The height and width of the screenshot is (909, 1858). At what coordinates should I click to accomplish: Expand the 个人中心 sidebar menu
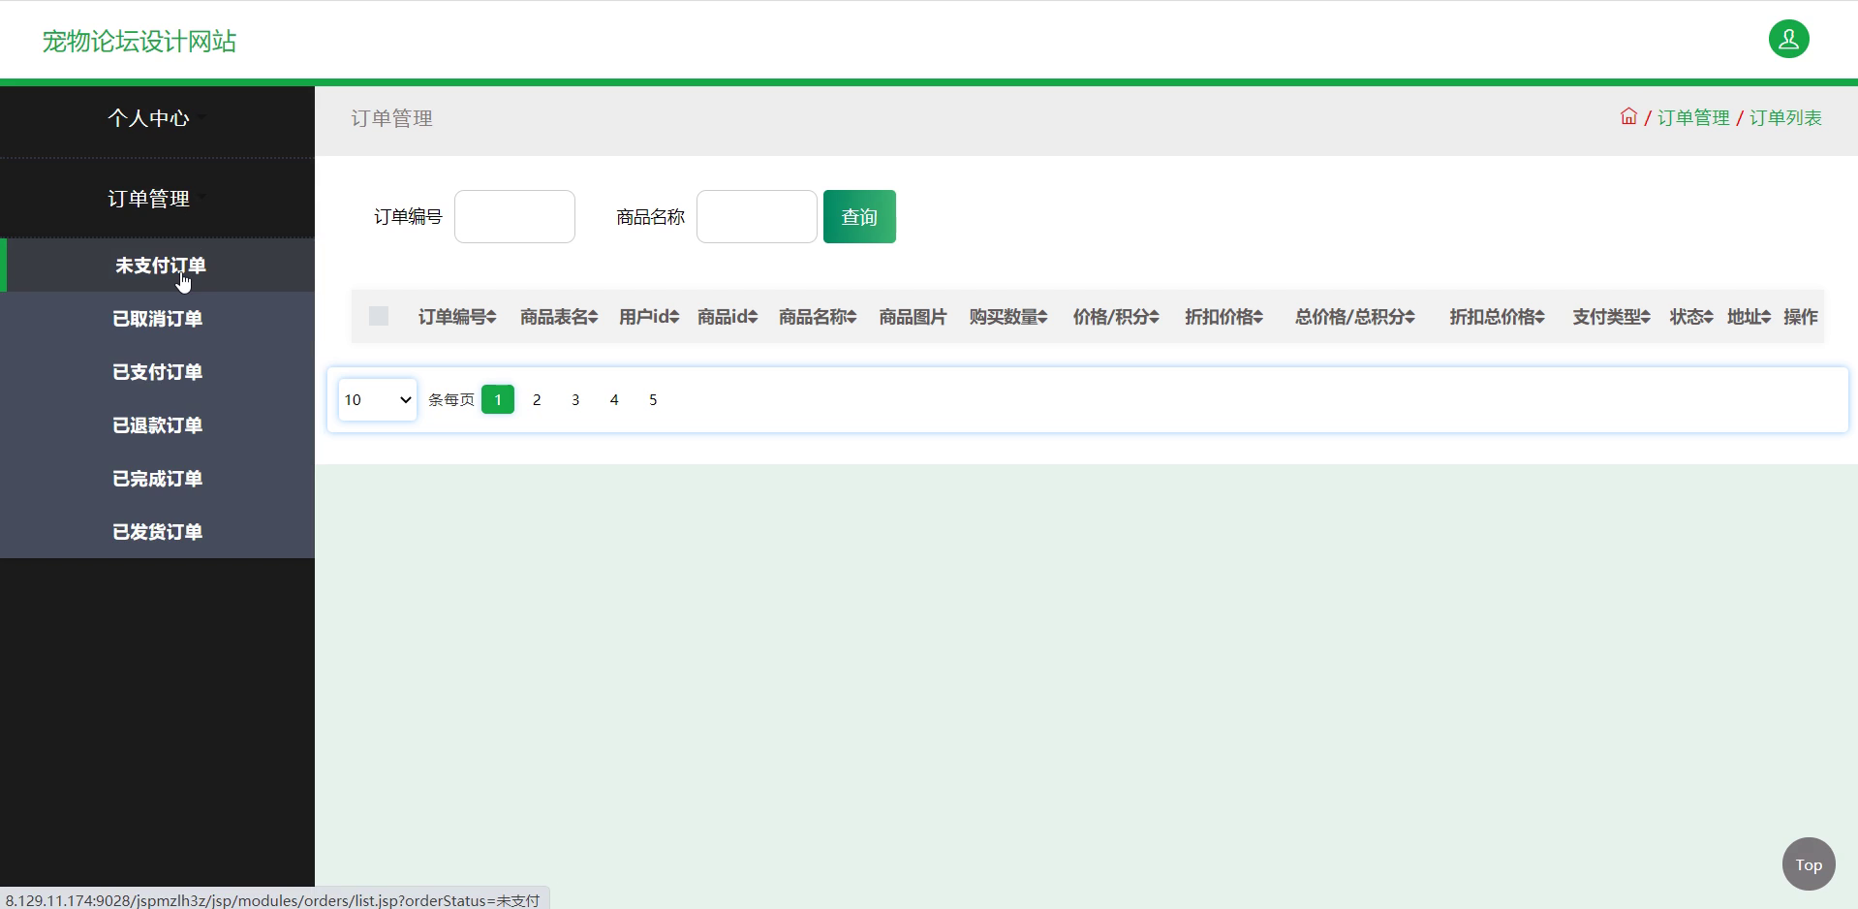point(157,118)
